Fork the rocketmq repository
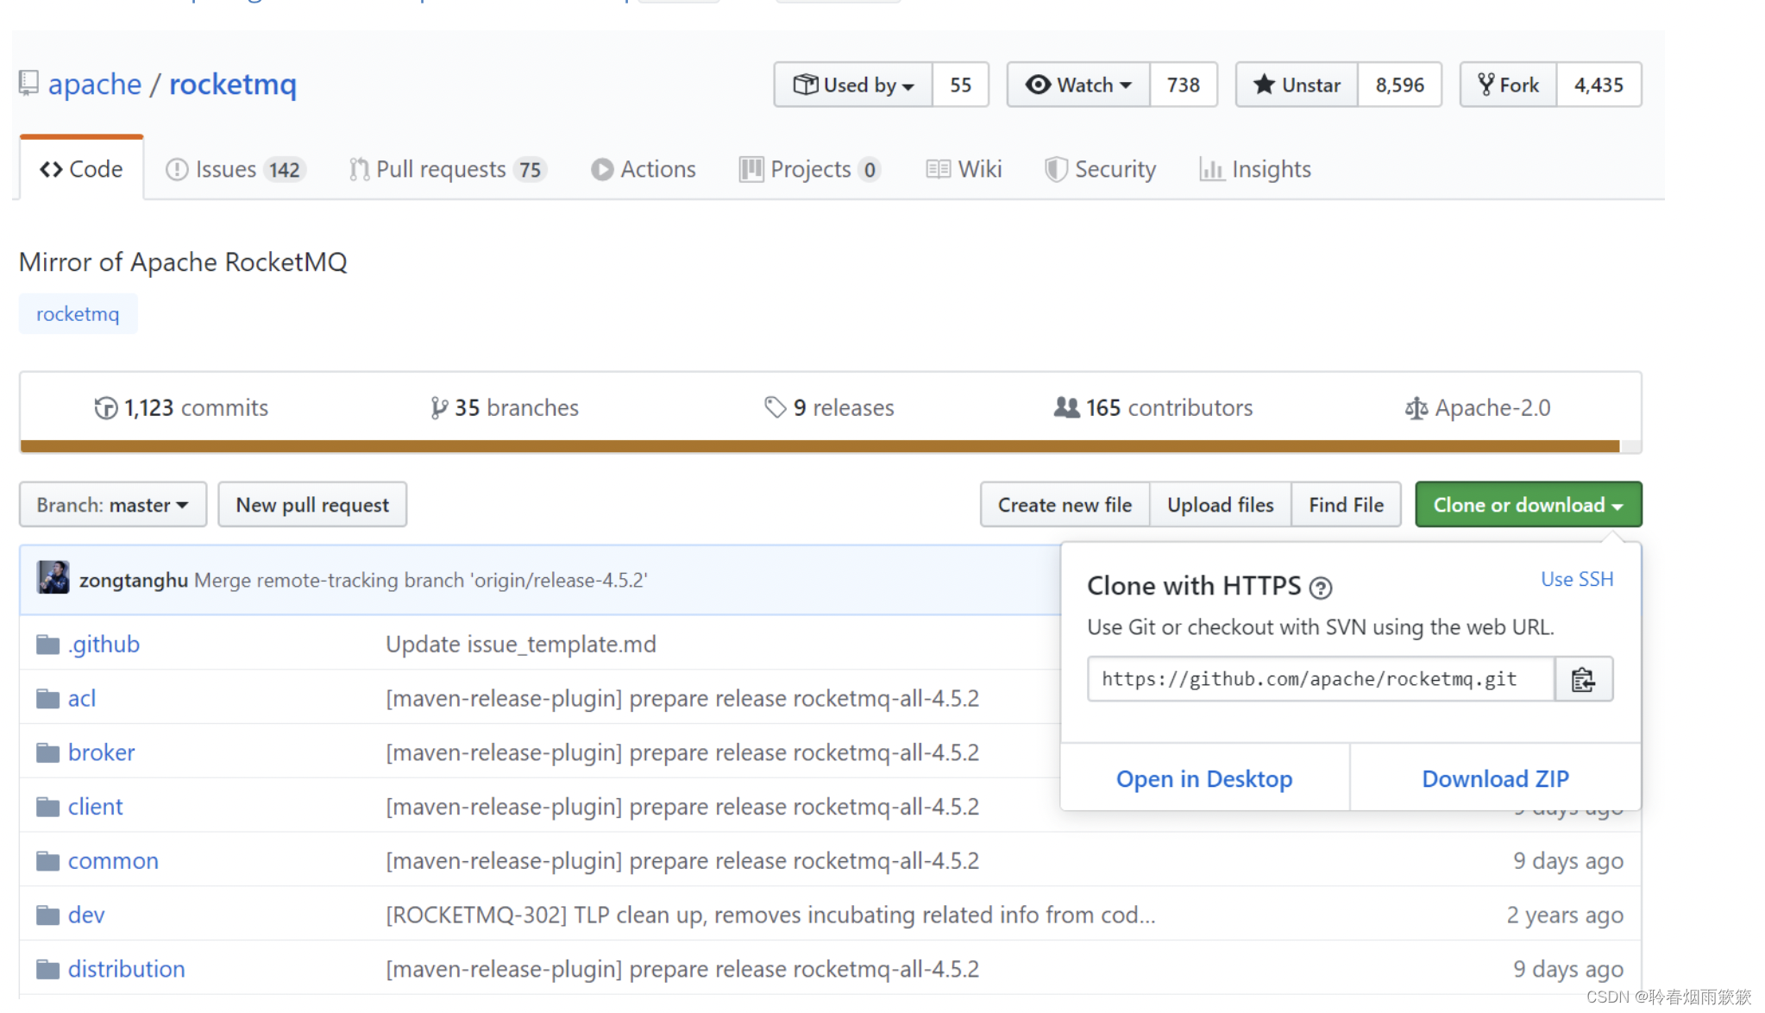This screenshot has height=1013, width=1765. (x=1508, y=85)
